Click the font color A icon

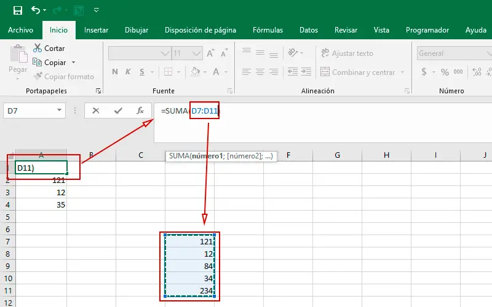[x=216, y=72]
